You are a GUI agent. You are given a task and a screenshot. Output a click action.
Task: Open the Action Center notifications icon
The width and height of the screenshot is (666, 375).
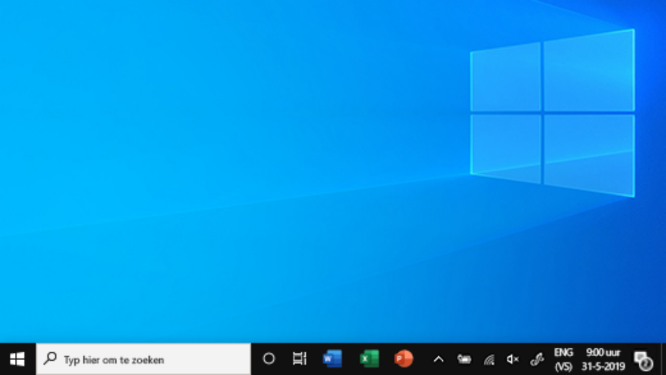(642, 358)
